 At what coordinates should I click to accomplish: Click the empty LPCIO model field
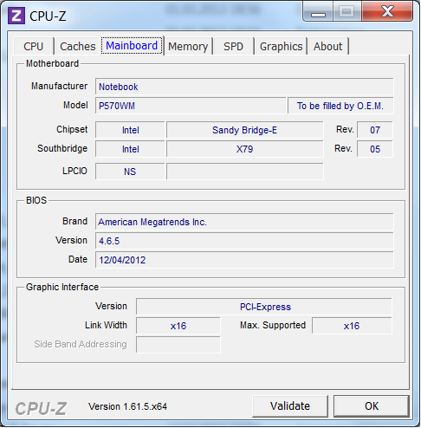[245, 172]
